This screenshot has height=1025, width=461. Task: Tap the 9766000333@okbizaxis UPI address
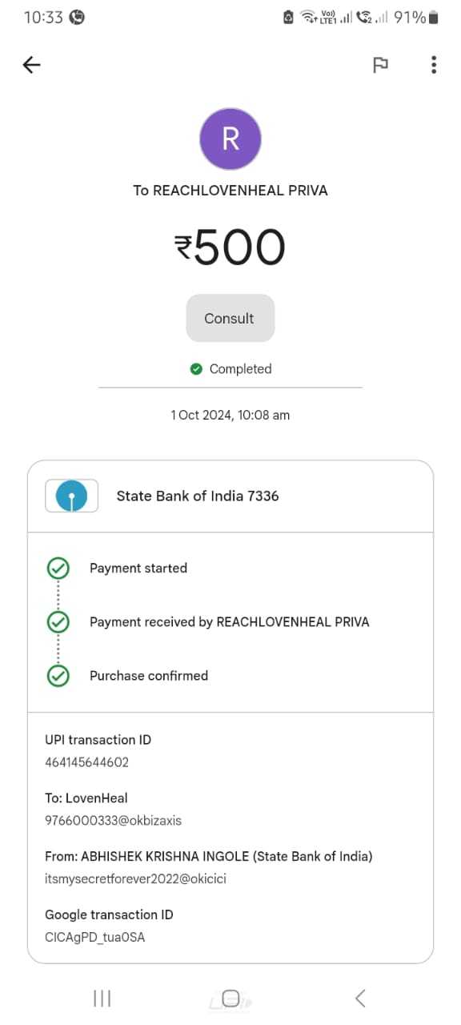pos(114,821)
